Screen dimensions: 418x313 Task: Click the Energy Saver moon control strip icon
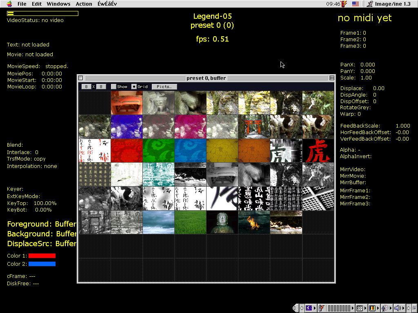coord(309,308)
